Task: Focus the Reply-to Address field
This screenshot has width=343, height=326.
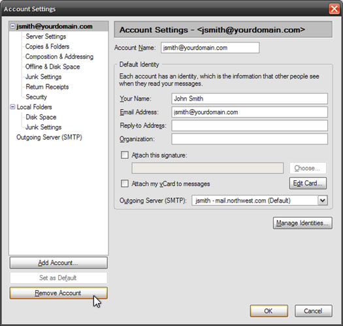Action: pos(250,125)
